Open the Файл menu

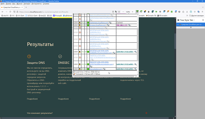2,4
